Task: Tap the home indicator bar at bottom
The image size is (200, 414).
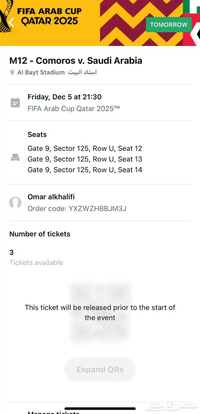Action: 100,409
